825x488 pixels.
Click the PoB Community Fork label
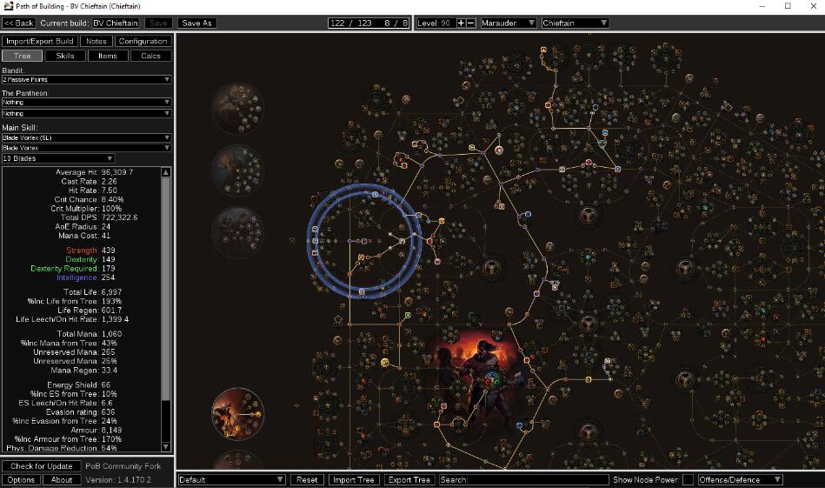tap(123, 466)
